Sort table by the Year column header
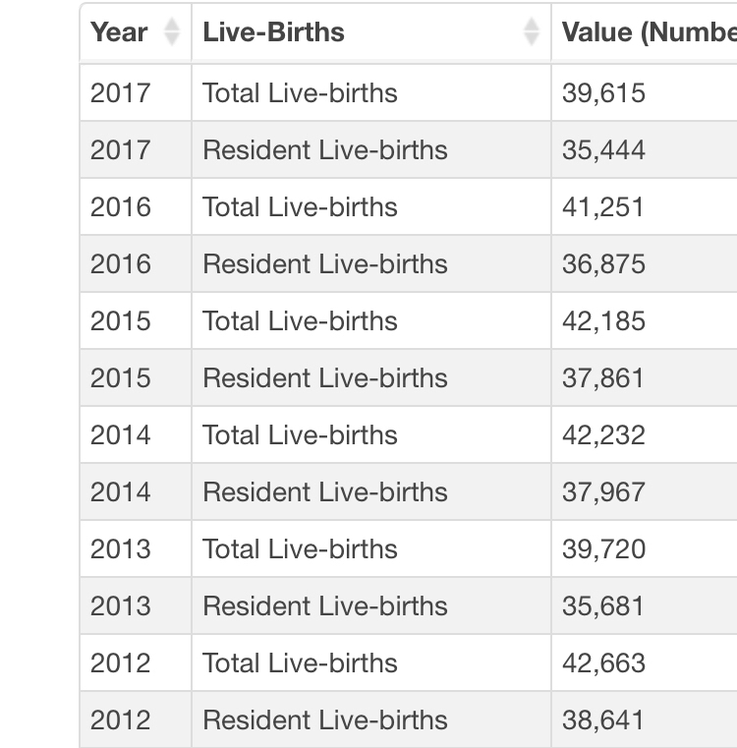737x748 pixels. pyautogui.click(x=120, y=32)
